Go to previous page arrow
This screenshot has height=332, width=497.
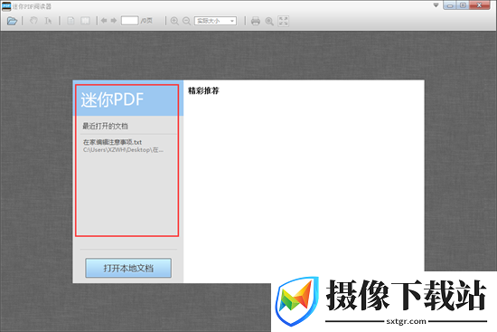click(104, 21)
